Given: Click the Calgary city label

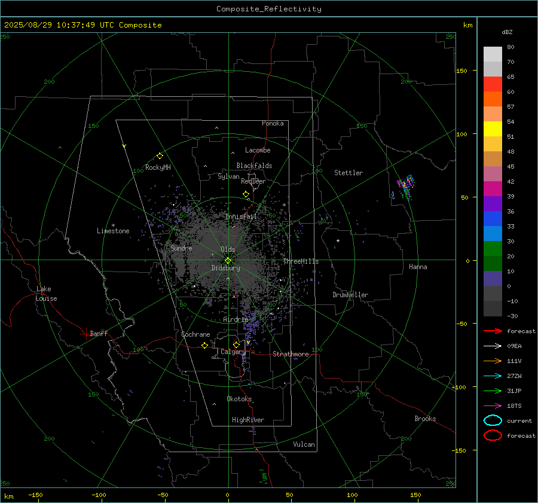Looking at the screenshot, I should pyautogui.click(x=233, y=352).
